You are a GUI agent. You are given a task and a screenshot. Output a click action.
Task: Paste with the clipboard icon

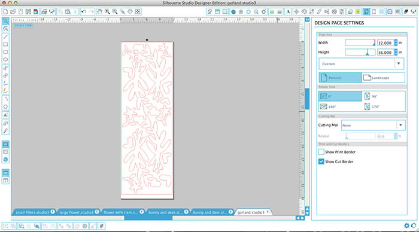(68, 12)
